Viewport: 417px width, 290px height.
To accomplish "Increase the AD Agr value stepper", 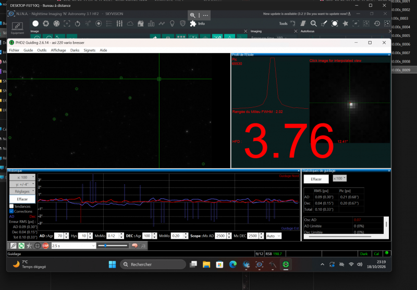I will (67, 234).
